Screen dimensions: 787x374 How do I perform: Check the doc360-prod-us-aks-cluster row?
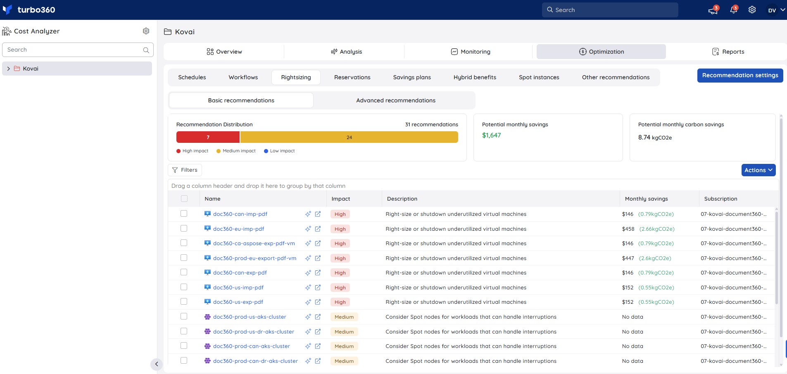pyautogui.click(x=184, y=316)
